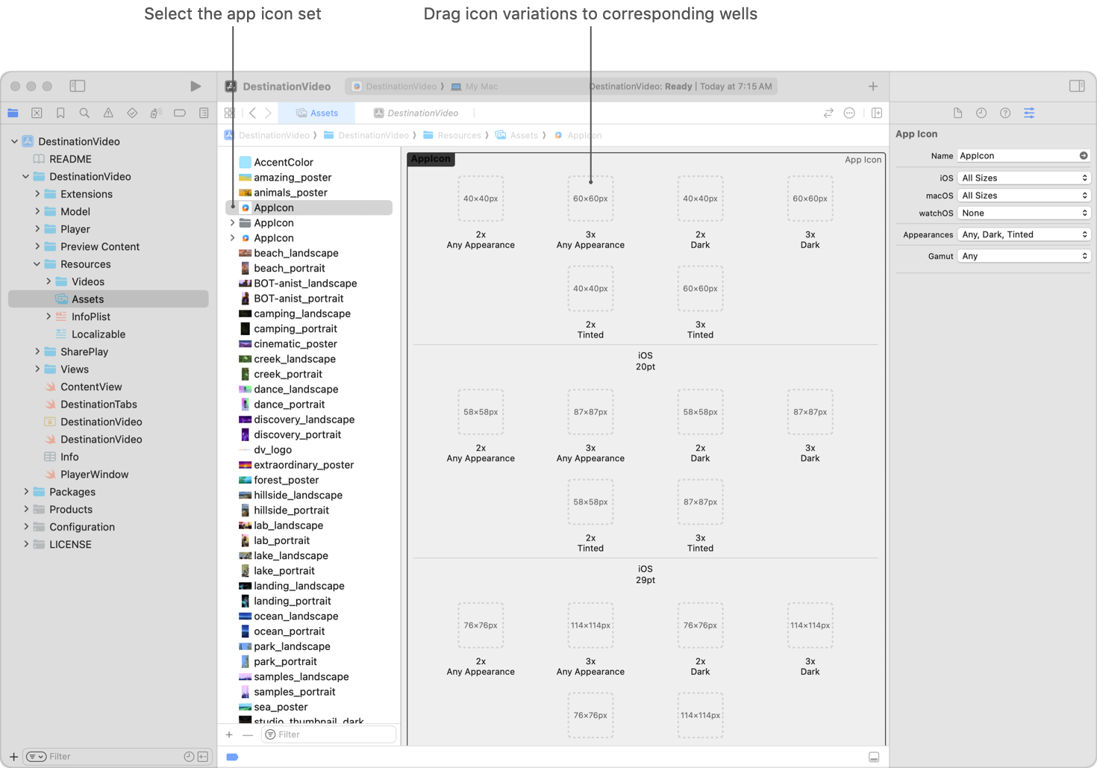The height and width of the screenshot is (768, 1097).
Task: Select the beach_landscape image asset
Action: click(296, 253)
